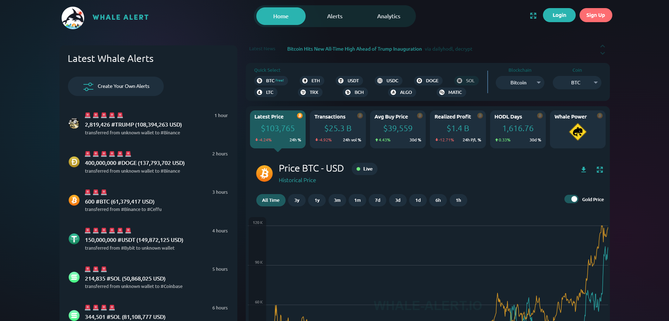Click Create Your Own Alerts button
The width and height of the screenshot is (669, 321).
(115, 86)
